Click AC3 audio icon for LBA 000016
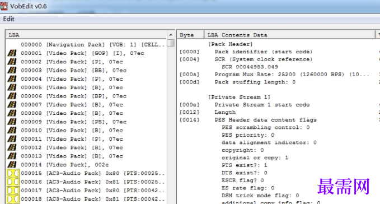Screen dimensions: 380x204 (x=13, y=182)
